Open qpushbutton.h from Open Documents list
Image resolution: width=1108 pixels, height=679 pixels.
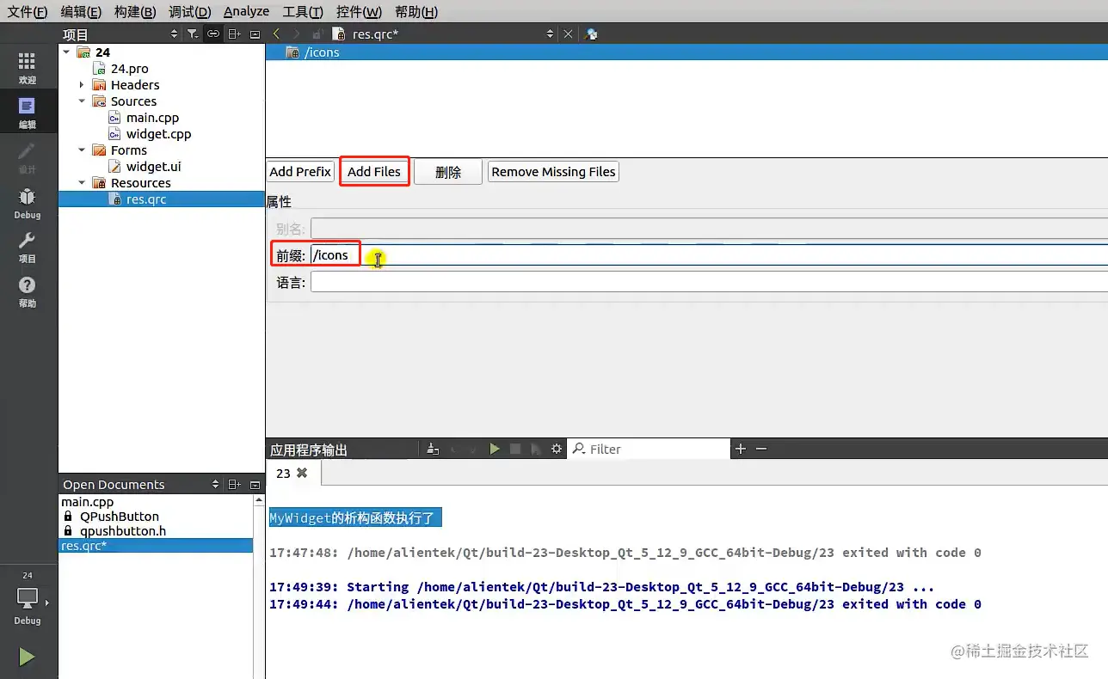click(x=123, y=531)
